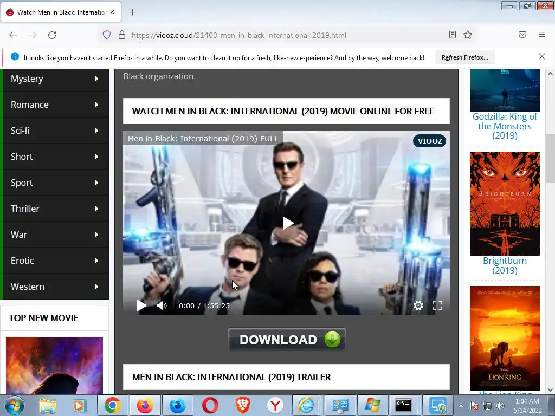Screen dimensions: 555x416
Task: Launch Google Chrome from the taskbar
Action: click(x=113, y=405)
